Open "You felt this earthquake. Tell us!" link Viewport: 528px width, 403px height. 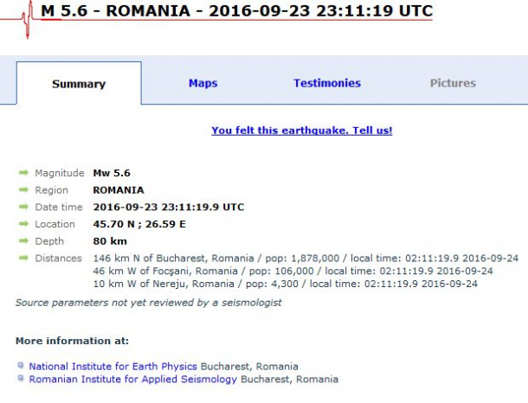[x=301, y=131]
